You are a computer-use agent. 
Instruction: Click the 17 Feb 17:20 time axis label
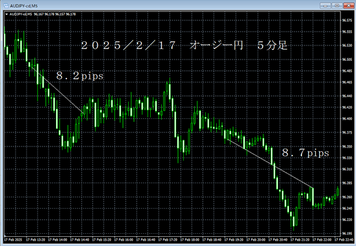pos(167,240)
